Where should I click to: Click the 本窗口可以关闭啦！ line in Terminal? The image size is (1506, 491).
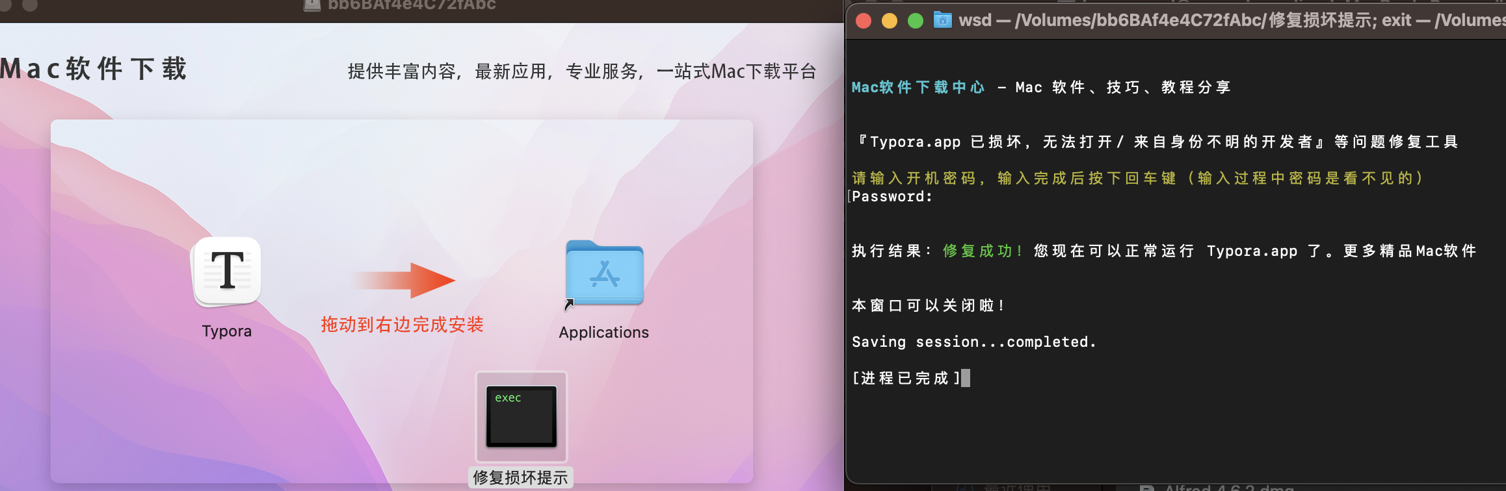pyautogui.click(x=929, y=305)
